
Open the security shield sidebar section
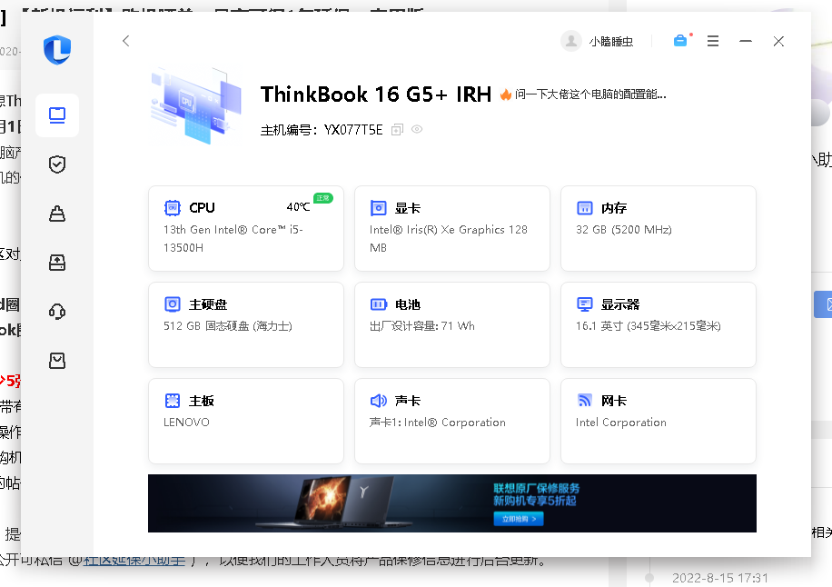click(57, 164)
